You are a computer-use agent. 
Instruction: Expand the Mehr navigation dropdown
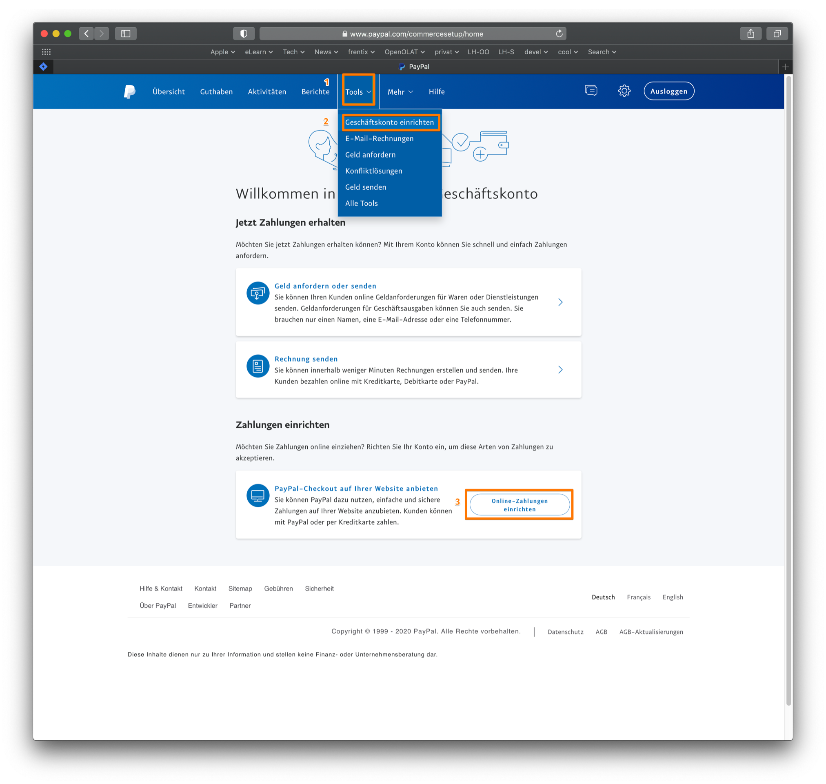point(400,91)
